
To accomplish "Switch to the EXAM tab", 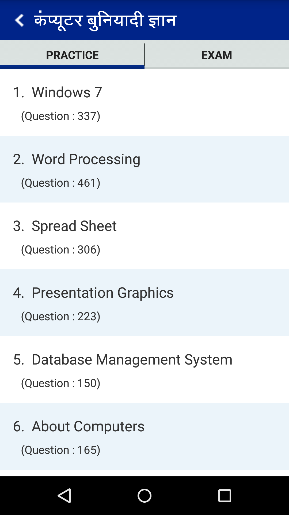I will point(216,55).
